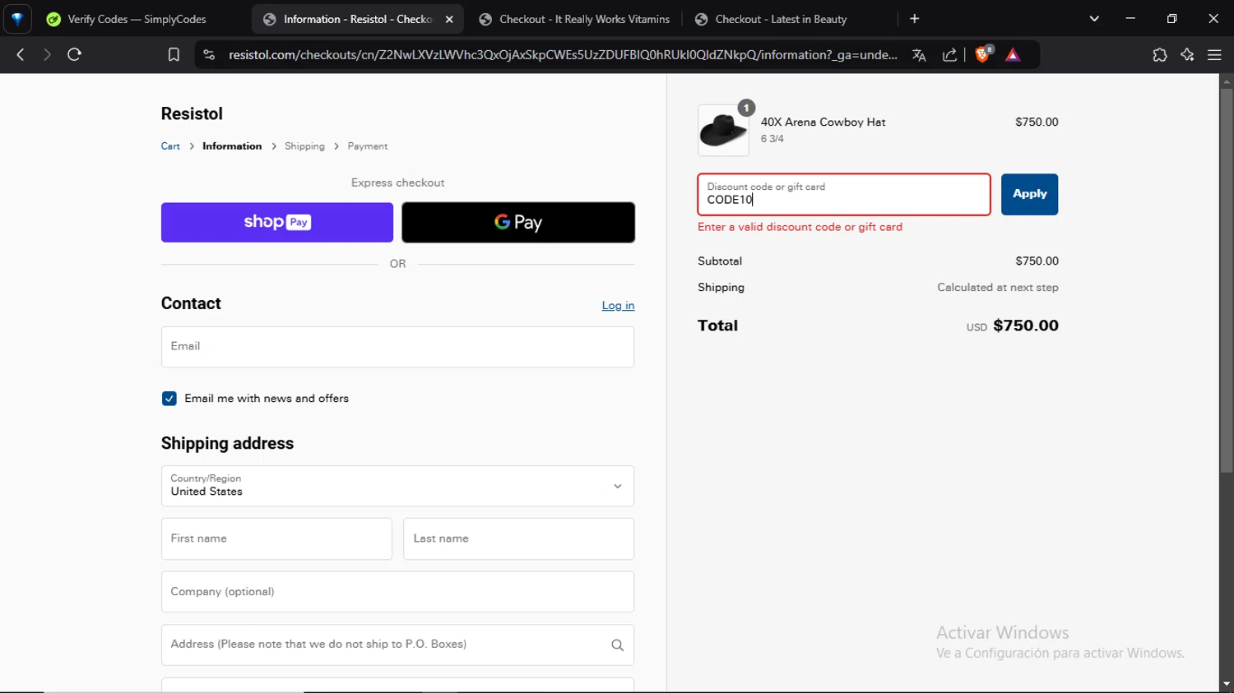Open browser extensions puzzle icon

pos(1160,55)
